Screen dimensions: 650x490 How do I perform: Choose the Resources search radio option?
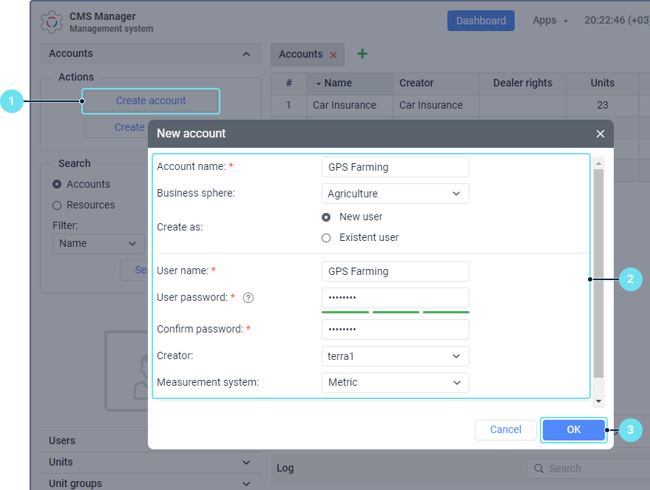57,205
